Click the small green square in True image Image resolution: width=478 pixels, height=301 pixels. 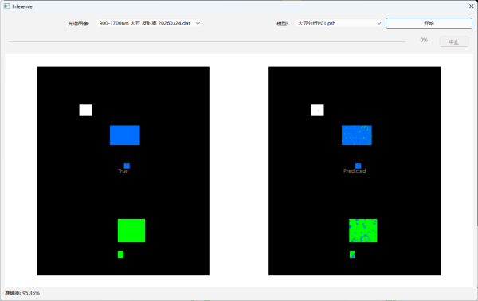click(121, 254)
